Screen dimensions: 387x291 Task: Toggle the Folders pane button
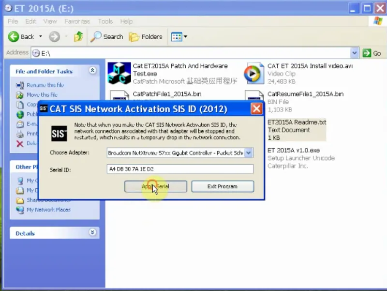(x=146, y=37)
